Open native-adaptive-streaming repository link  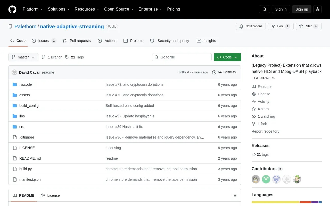(72, 27)
